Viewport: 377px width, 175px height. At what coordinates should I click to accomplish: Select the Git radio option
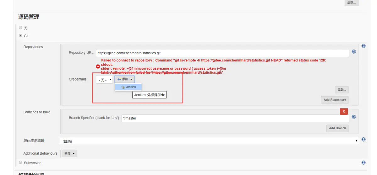(20, 35)
